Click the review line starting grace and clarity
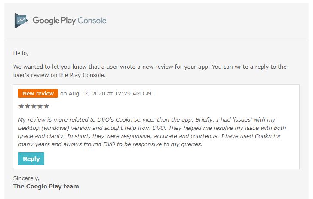This screenshot has height=199, width=313. (150, 136)
